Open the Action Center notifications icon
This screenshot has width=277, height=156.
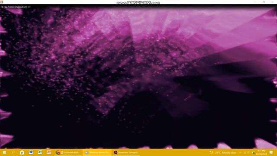pos(271,152)
